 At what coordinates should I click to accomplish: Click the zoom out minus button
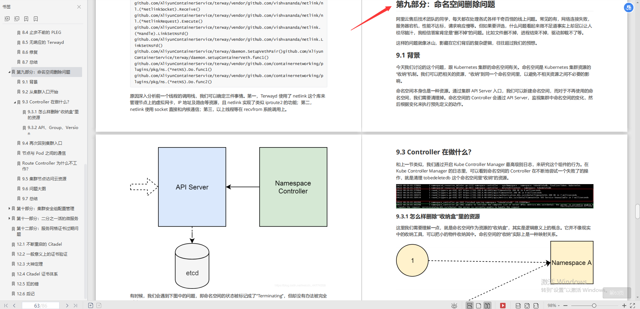[x=565, y=306]
